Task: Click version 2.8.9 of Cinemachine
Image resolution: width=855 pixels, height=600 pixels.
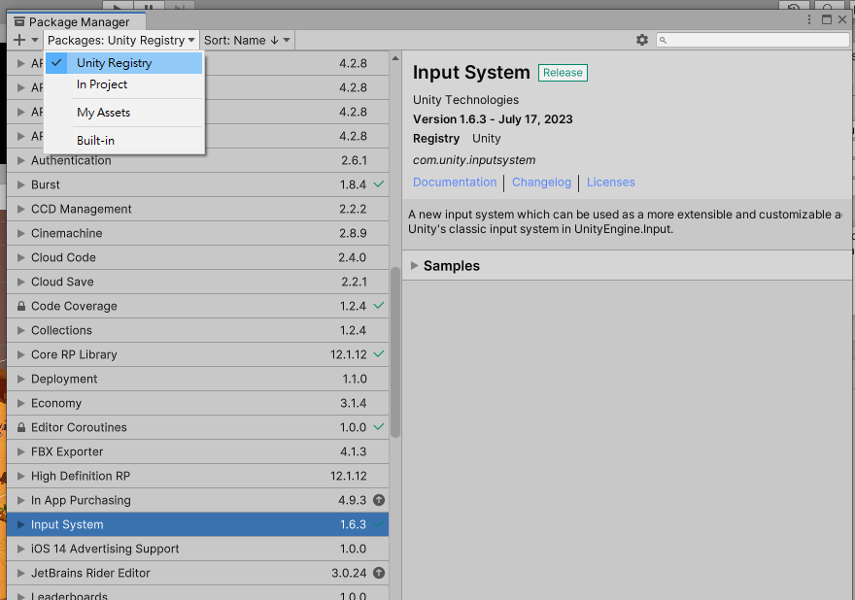Action: pos(353,233)
